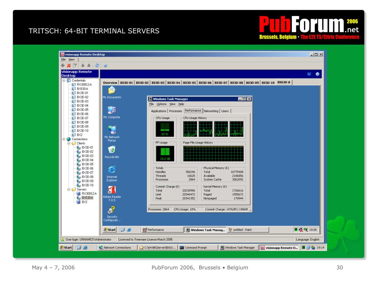This screenshot has width=375, height=281.
Task: Click Performance button in remote session taskbar
Action: [x=162, y=230]
